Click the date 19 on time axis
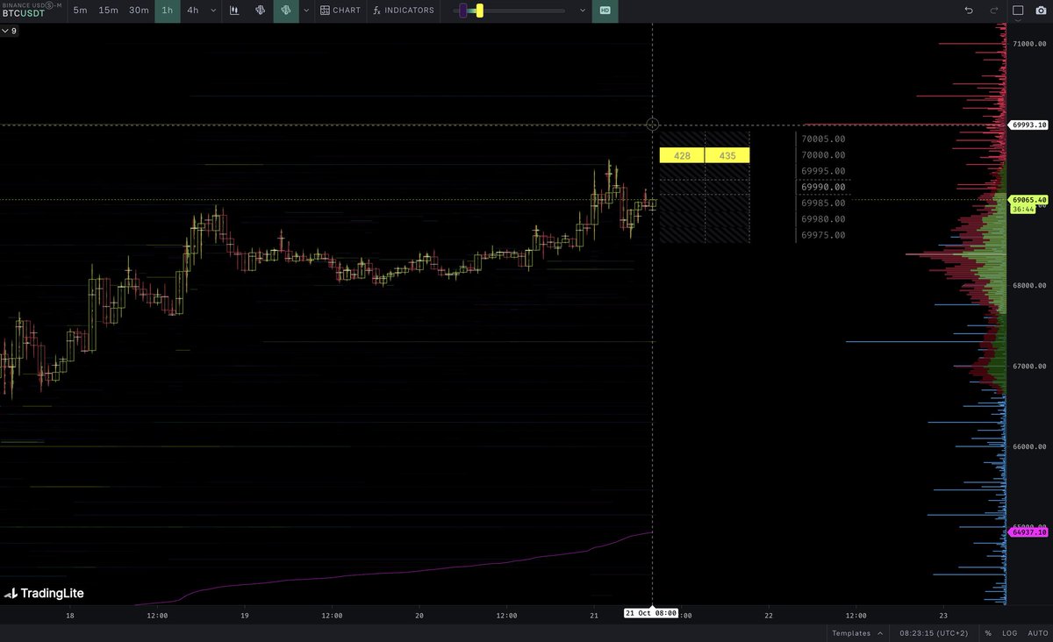The width and height of the screenshot is (1053, 642). click(x=245, y=616)
